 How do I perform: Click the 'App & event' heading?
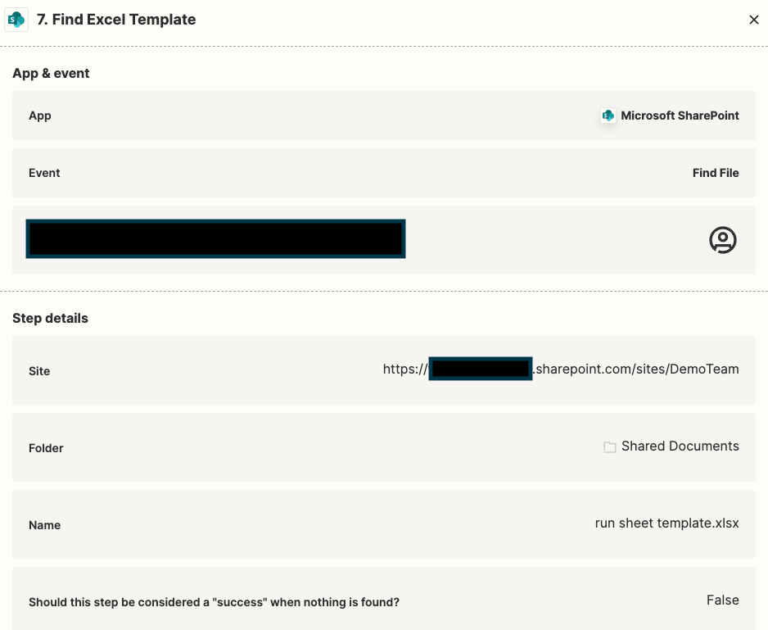pos(51,74)
